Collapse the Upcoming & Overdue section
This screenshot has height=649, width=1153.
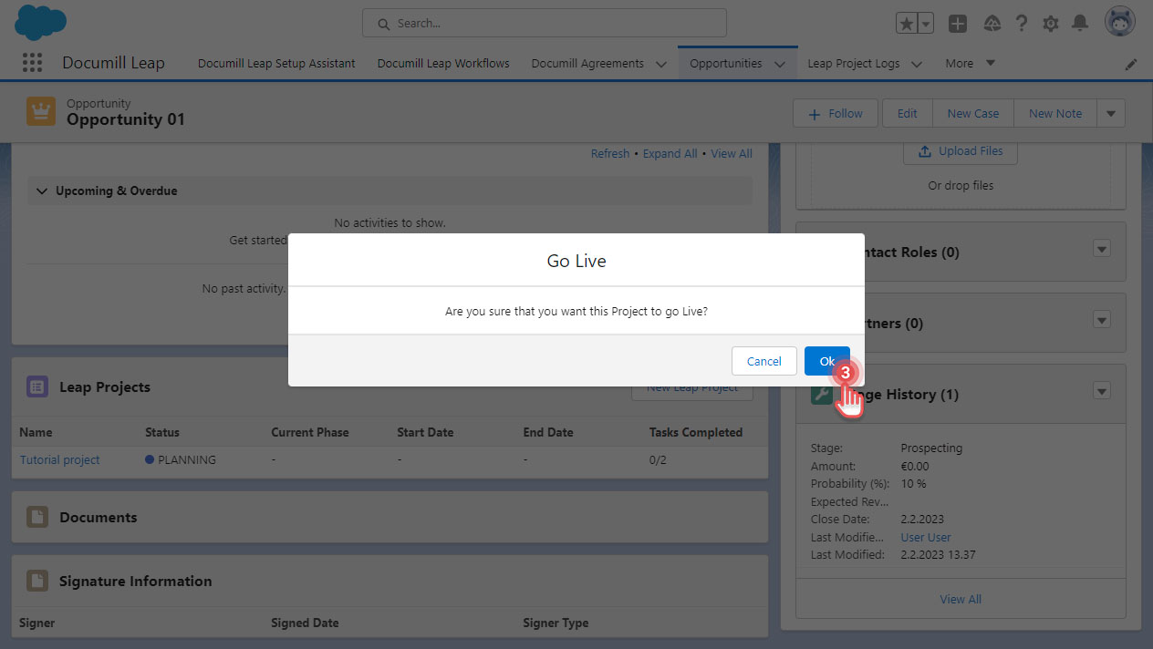pos(42,191)
